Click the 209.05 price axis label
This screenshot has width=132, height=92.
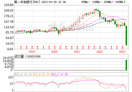pyautogui.click(x=9, y=11)
